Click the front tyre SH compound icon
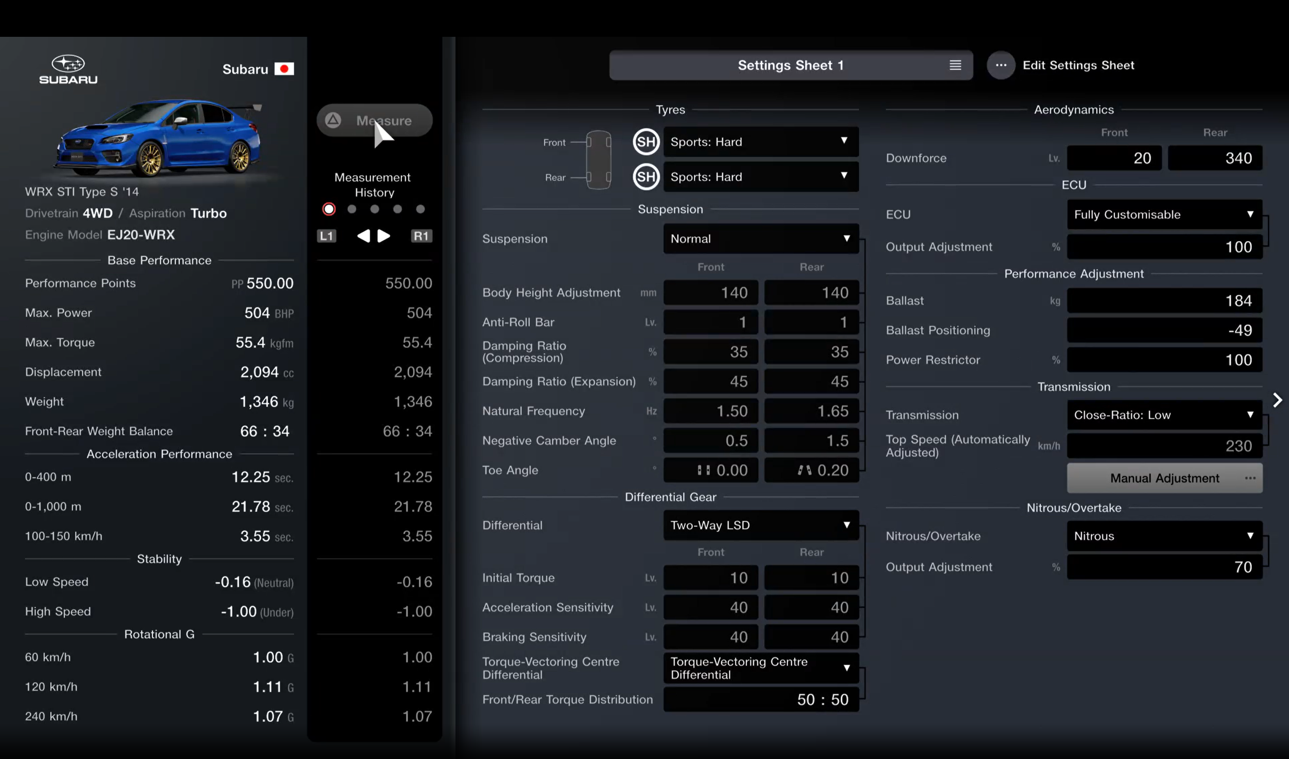1289x759 pixels. click(646, 142)
